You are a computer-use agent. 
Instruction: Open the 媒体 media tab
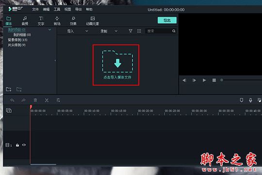click(x=9, y=21)
